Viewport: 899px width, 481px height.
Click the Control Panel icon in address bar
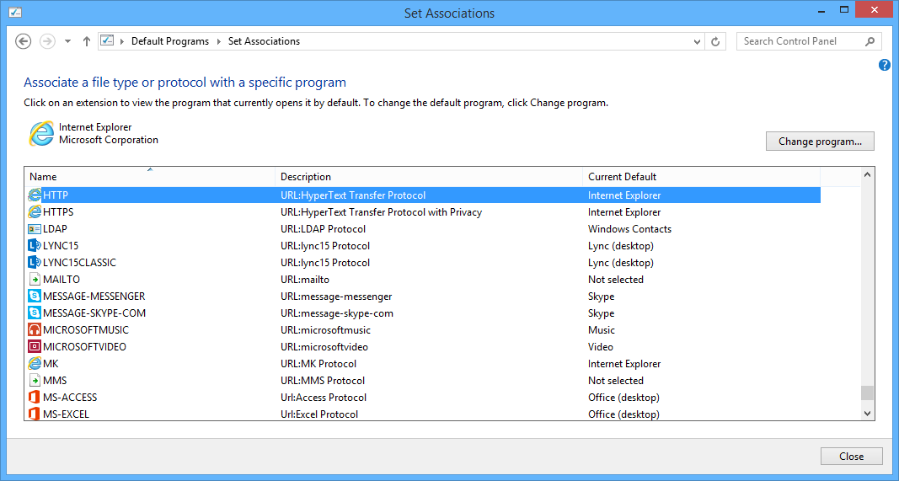click(x=107, y=40)
